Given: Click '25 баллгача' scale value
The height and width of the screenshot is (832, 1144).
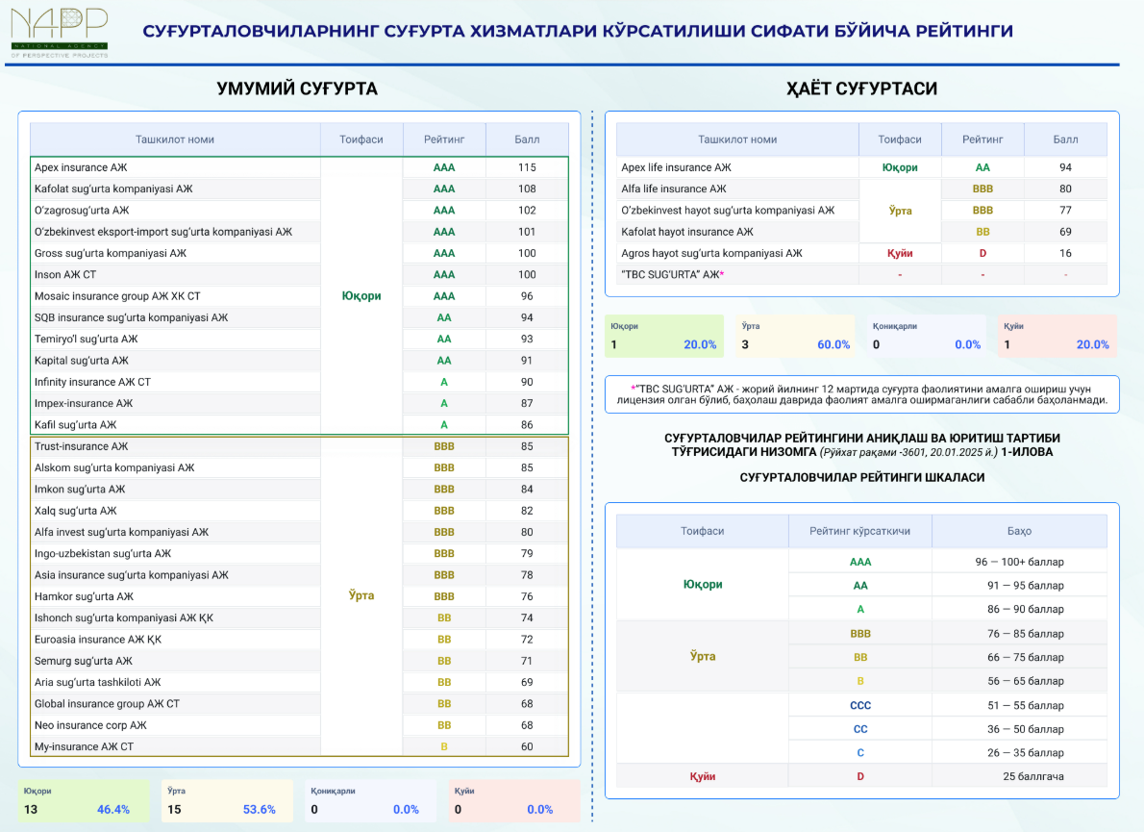Looking at the screenshot, I should [1033, 776].
